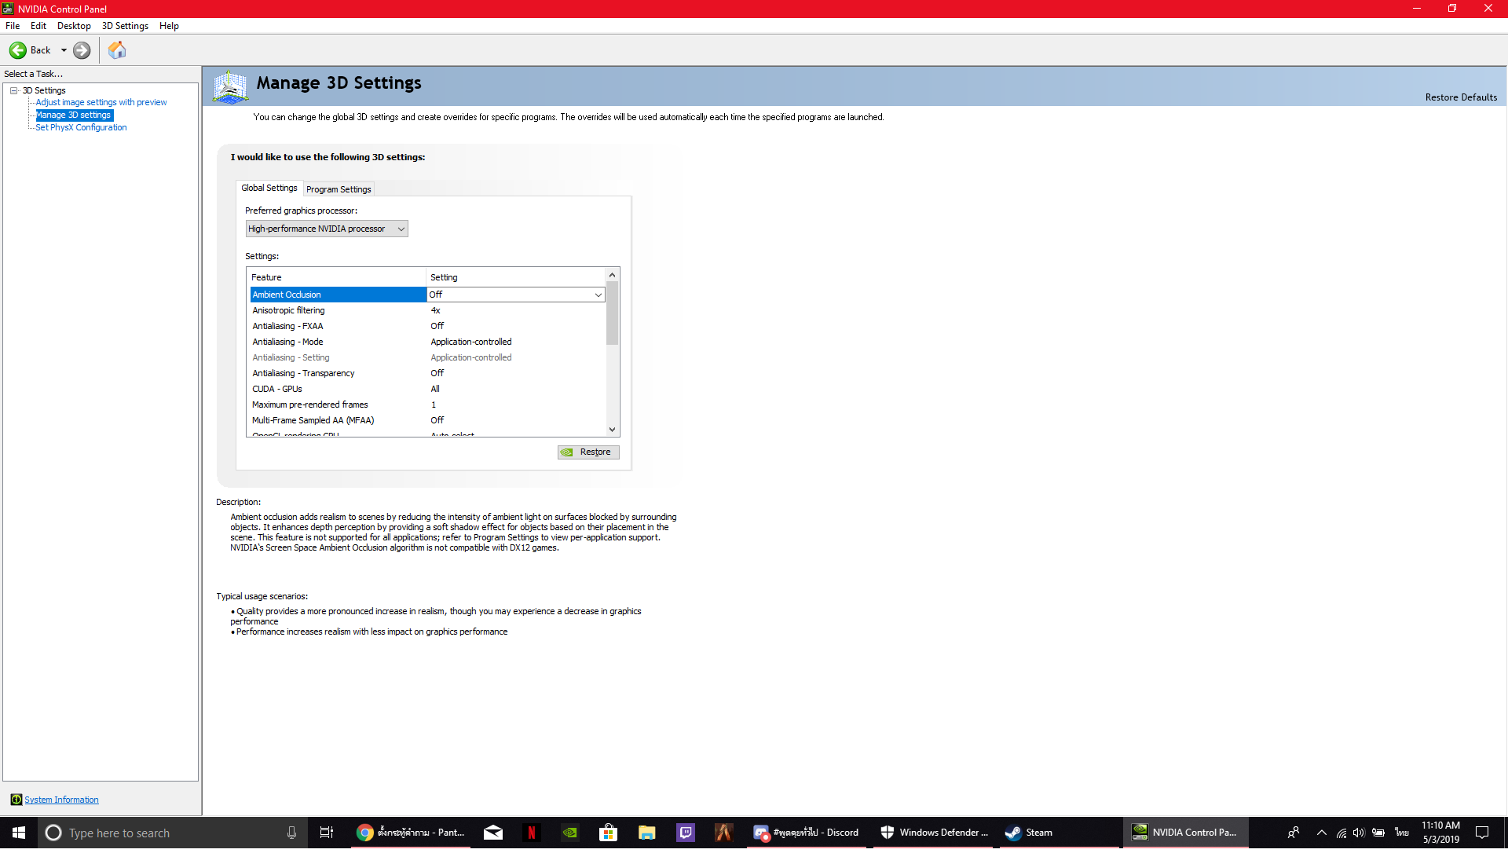Open GeForce Experience icon on taskbar
The height and width of the screenshot is (864, 1508).
[x=570, y=833]
